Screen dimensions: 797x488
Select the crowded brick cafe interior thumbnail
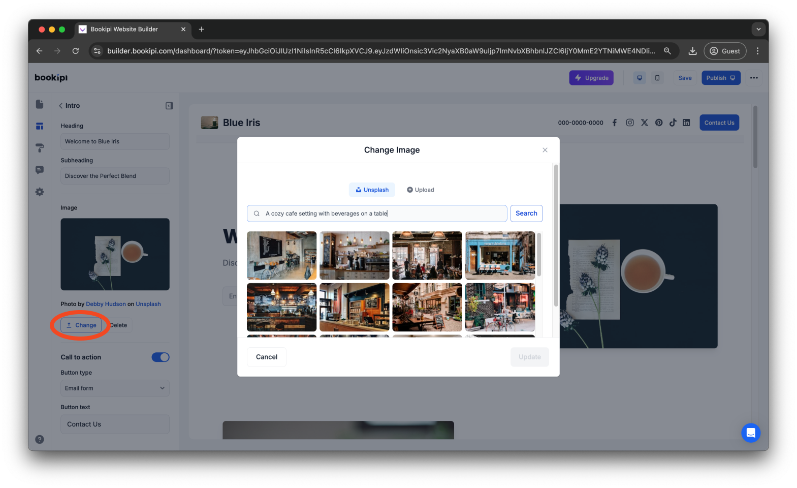(x=427, y=256)
